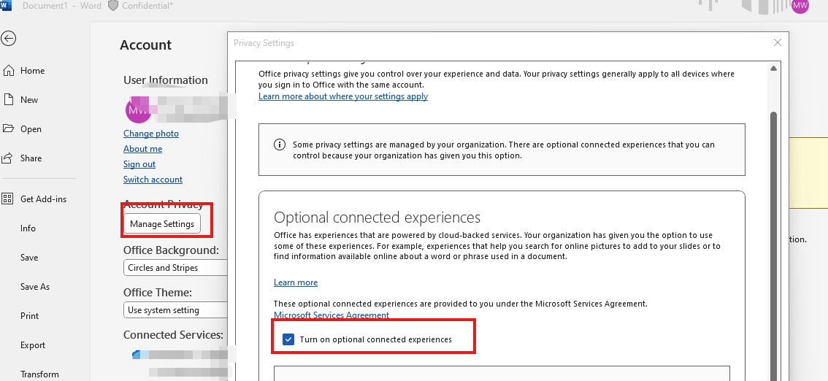Click the MW profile avatar in title bar
828x381 pixels.
tap(800, 6)
